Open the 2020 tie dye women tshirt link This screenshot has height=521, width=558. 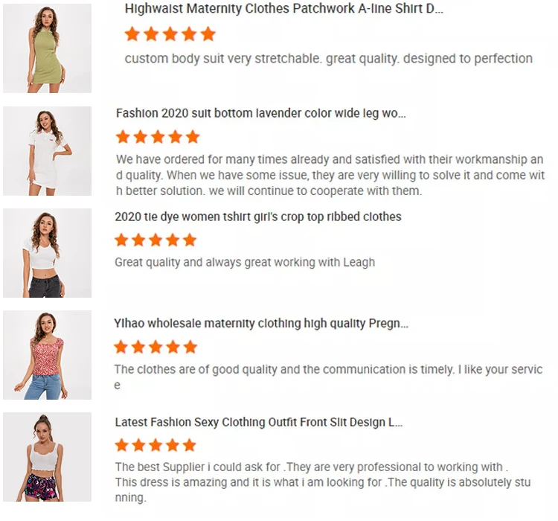(x=257, y=217)
